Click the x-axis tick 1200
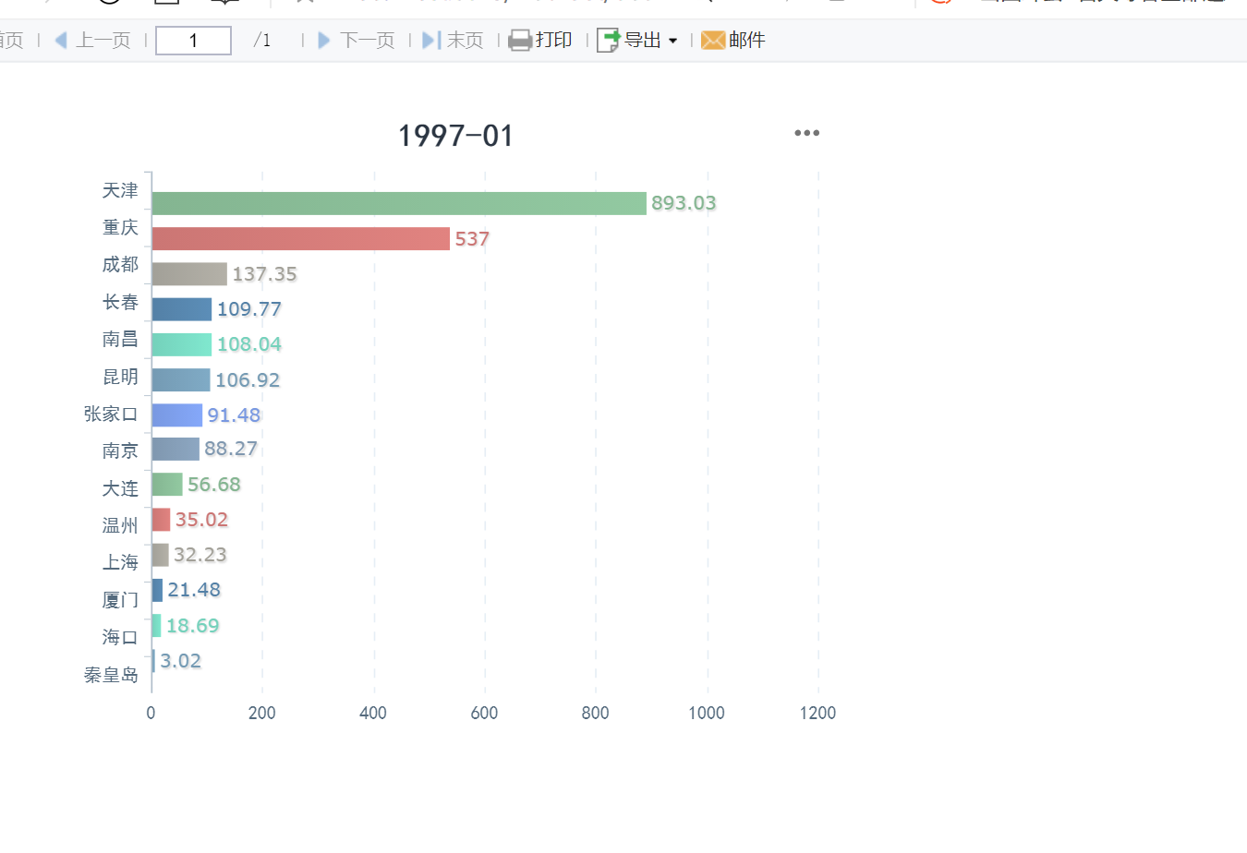The image size is (1247, 853). 817,713
